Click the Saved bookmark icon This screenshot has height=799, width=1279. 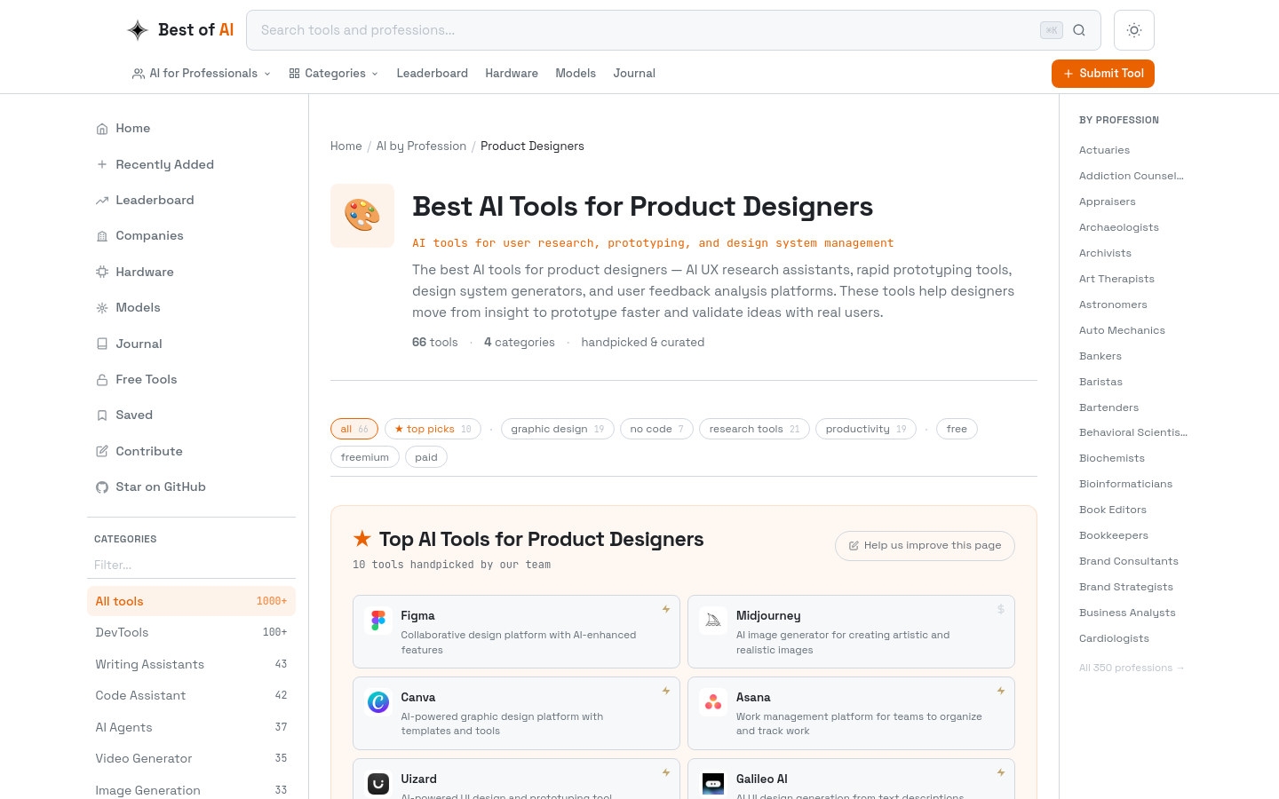(x=102, y=415)
